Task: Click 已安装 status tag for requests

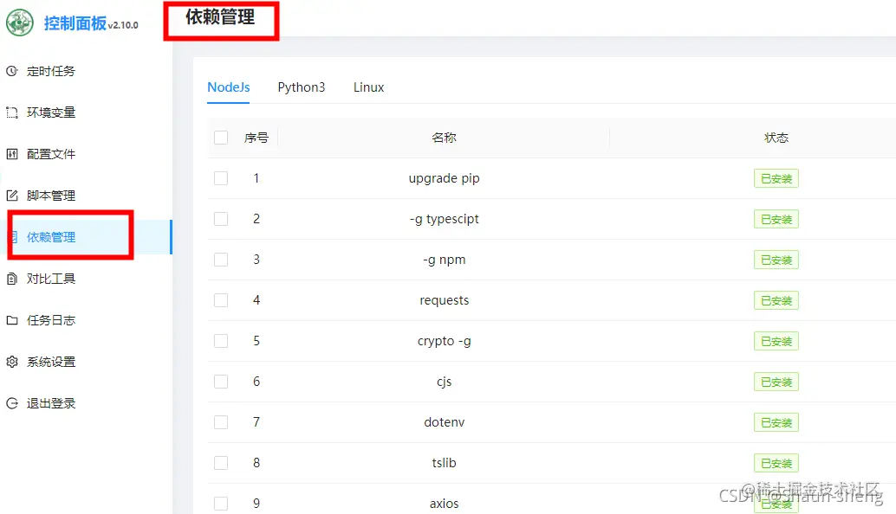Action: tap(776, 300)
